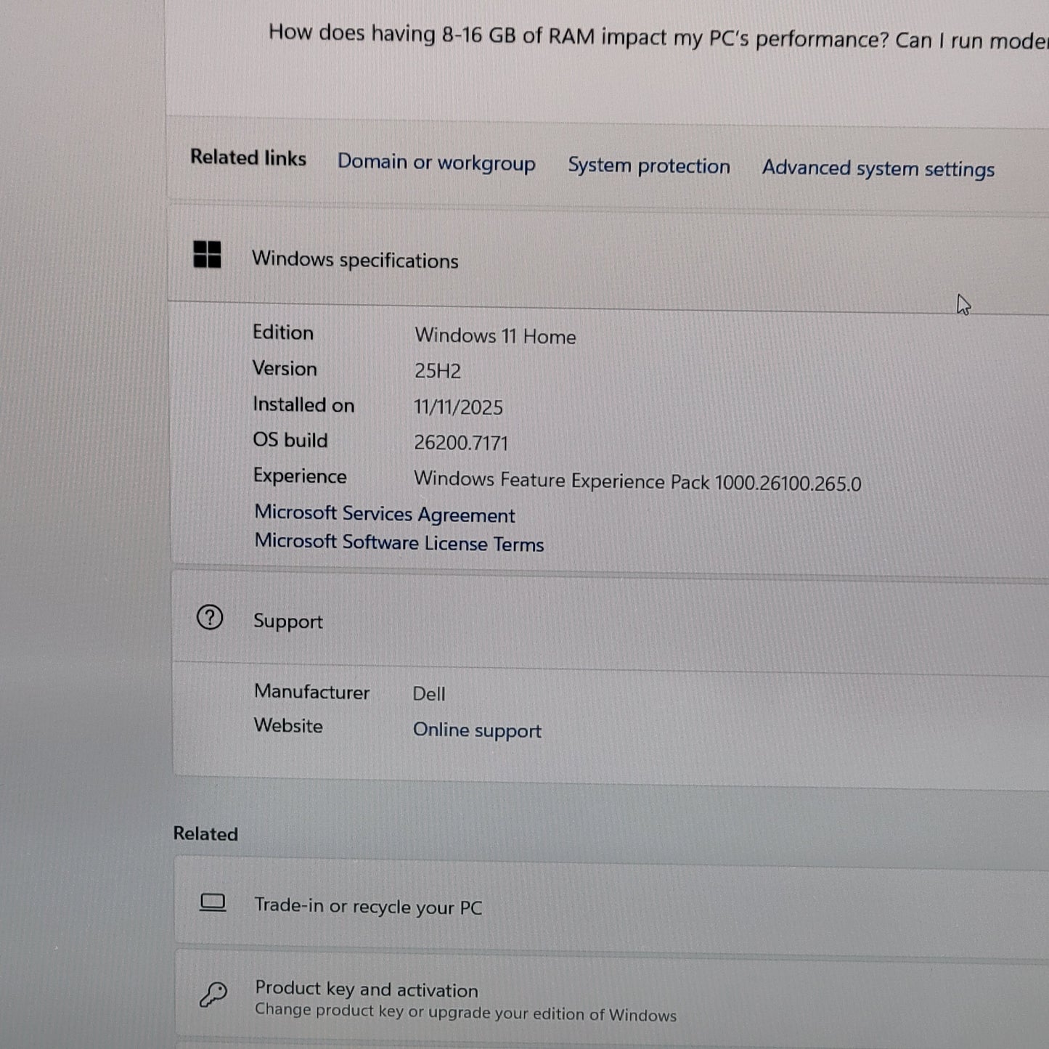Open Microsoft Services Agreement link
1049x1049 pixels.
point(384,514)
